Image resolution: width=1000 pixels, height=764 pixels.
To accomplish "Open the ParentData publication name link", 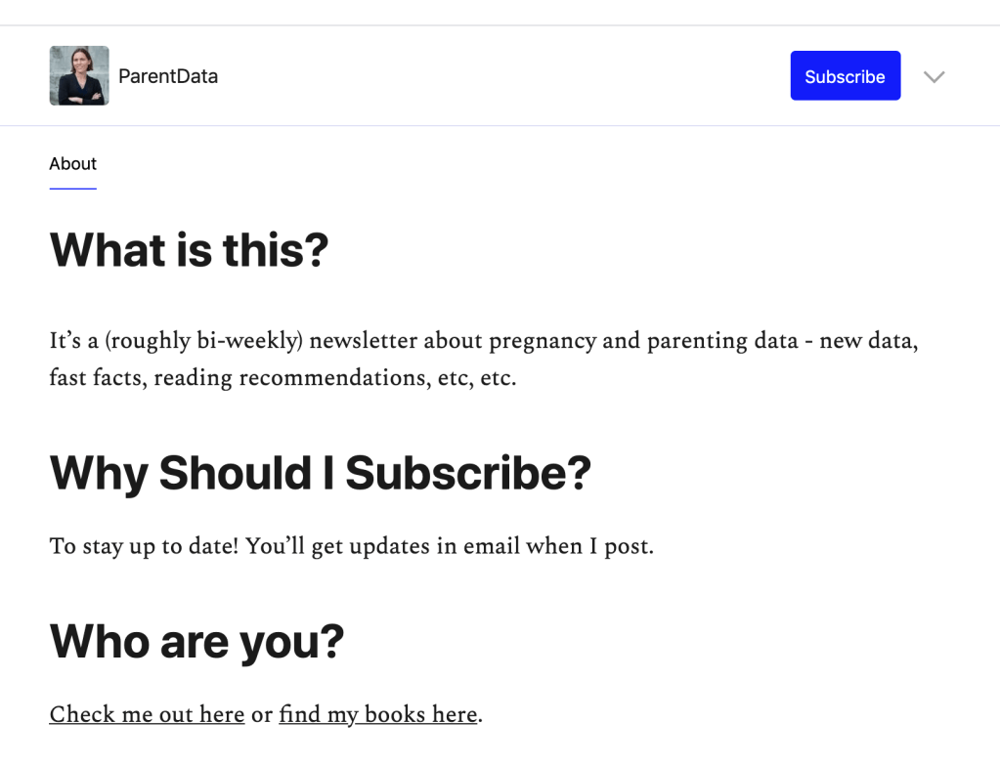I will click(168, 76).
